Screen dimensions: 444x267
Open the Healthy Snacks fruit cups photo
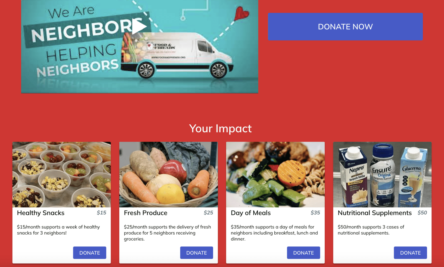[x=62, y=175]
